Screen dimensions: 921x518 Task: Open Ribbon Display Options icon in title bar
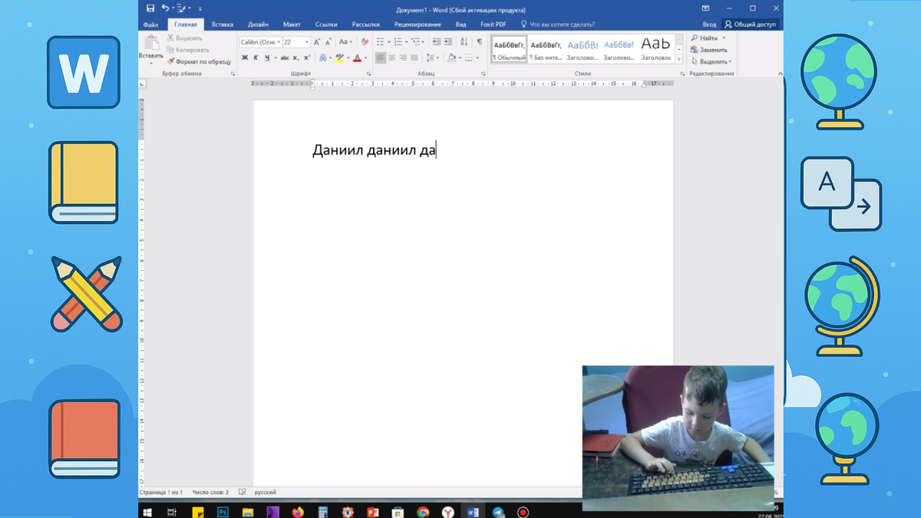[705, 8]
